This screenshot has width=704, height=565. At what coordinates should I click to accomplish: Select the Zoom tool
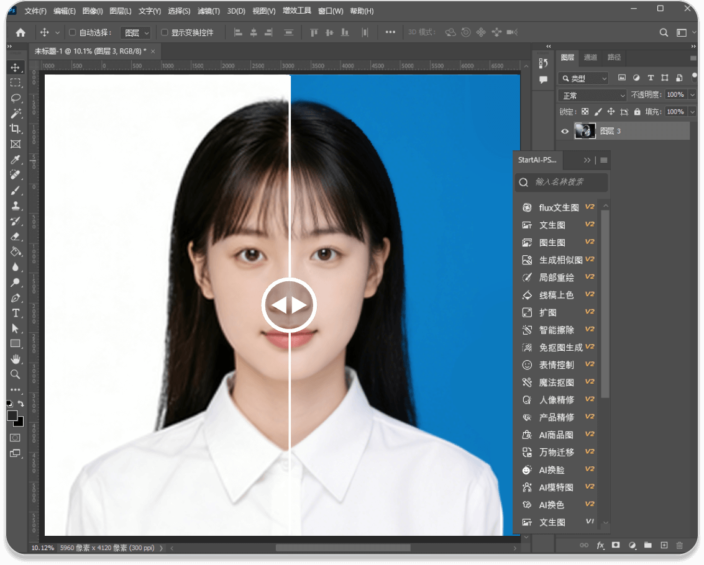tap(16, 374)
